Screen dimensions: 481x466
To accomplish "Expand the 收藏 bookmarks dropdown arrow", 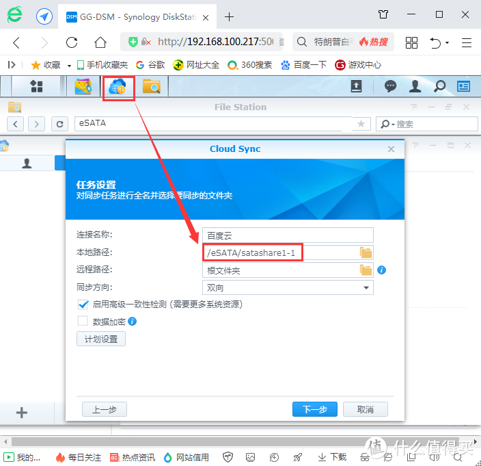I will click(69, 66).
